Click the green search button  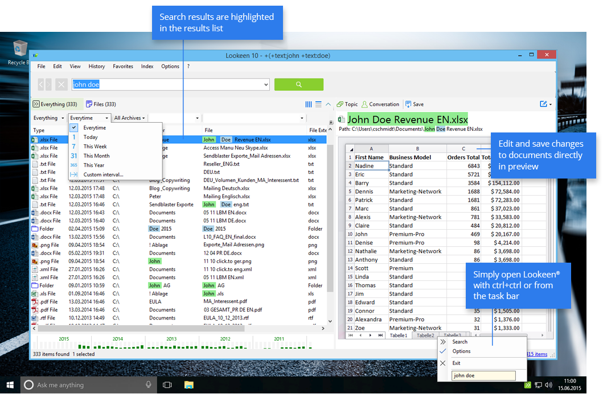[x=298, y=85]
